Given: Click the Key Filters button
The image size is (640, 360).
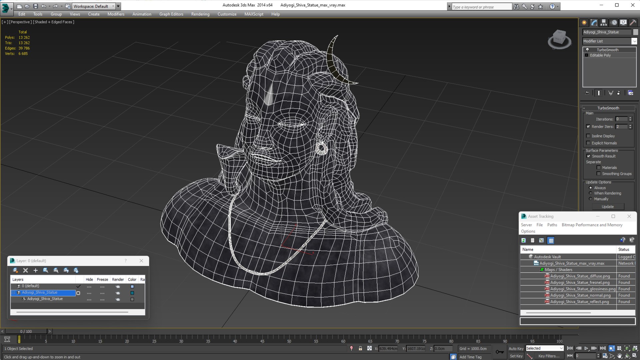Looking at the screenshot, I should coord(549,356).
